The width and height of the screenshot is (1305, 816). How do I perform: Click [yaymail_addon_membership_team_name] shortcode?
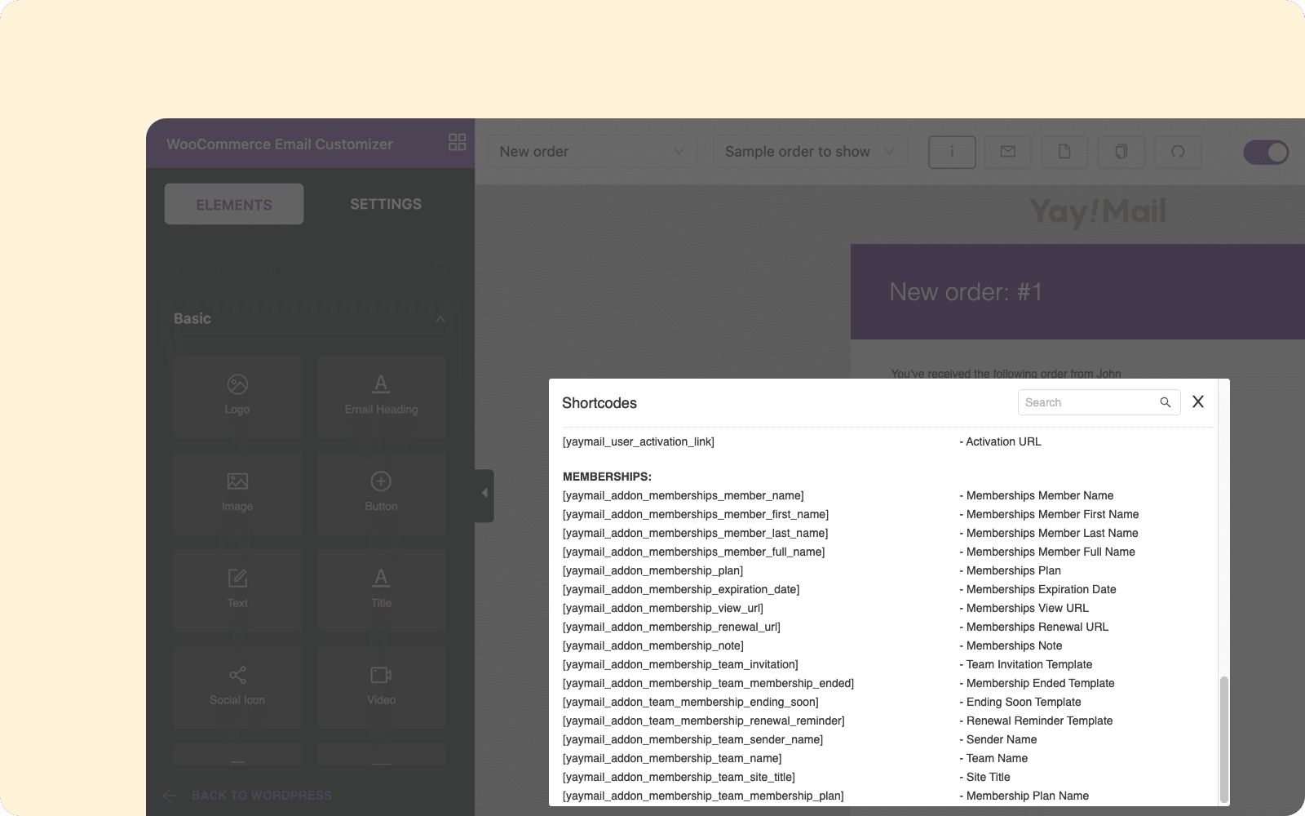coord(672,758)
